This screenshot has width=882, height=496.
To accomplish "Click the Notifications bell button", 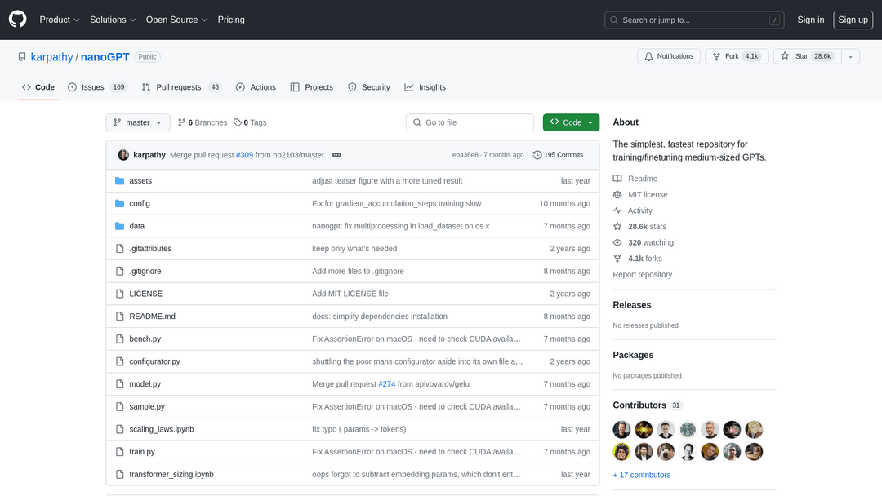I will (x=669, y=56).
